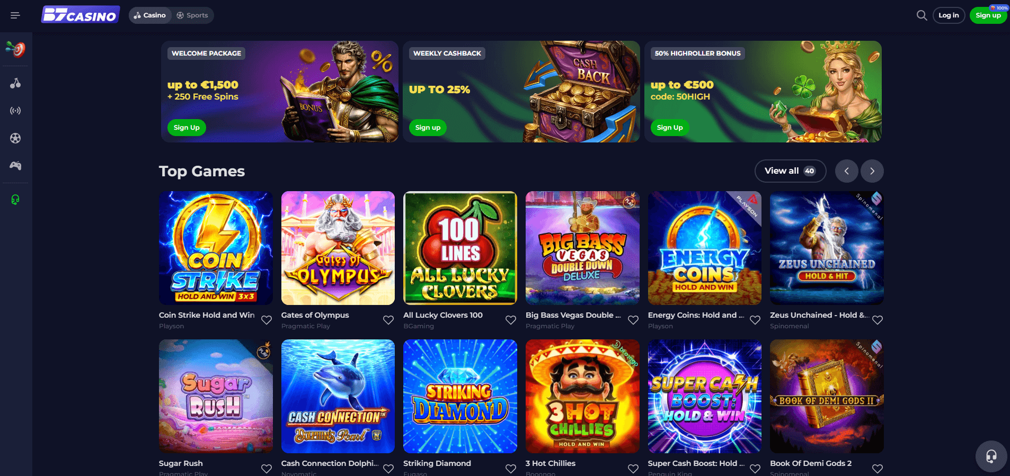
Task: Click Sign Up on Welcome Package banner
Action: [x=187, y=128]
